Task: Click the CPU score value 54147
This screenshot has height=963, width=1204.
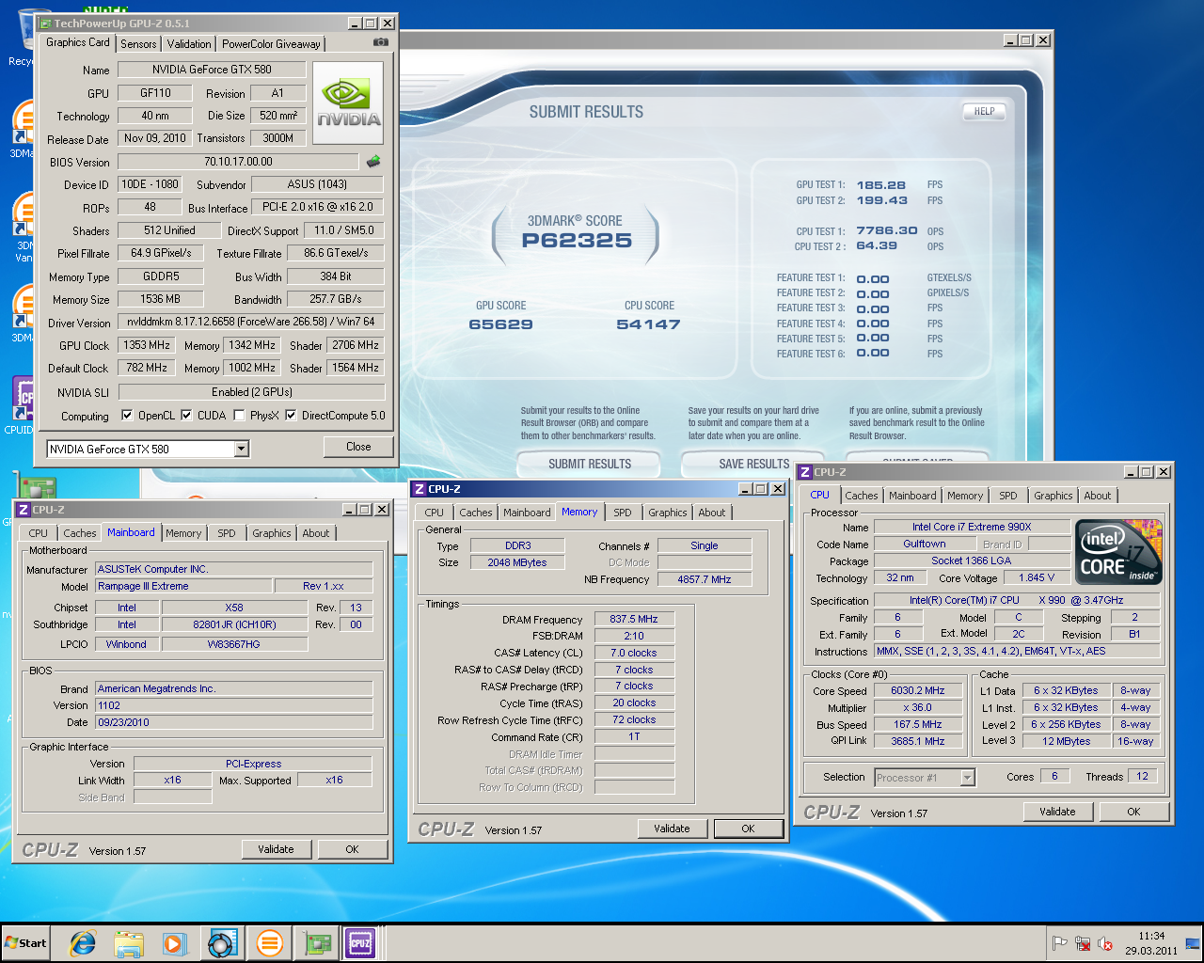Action: pyautogui.click(x=648, y=324)
